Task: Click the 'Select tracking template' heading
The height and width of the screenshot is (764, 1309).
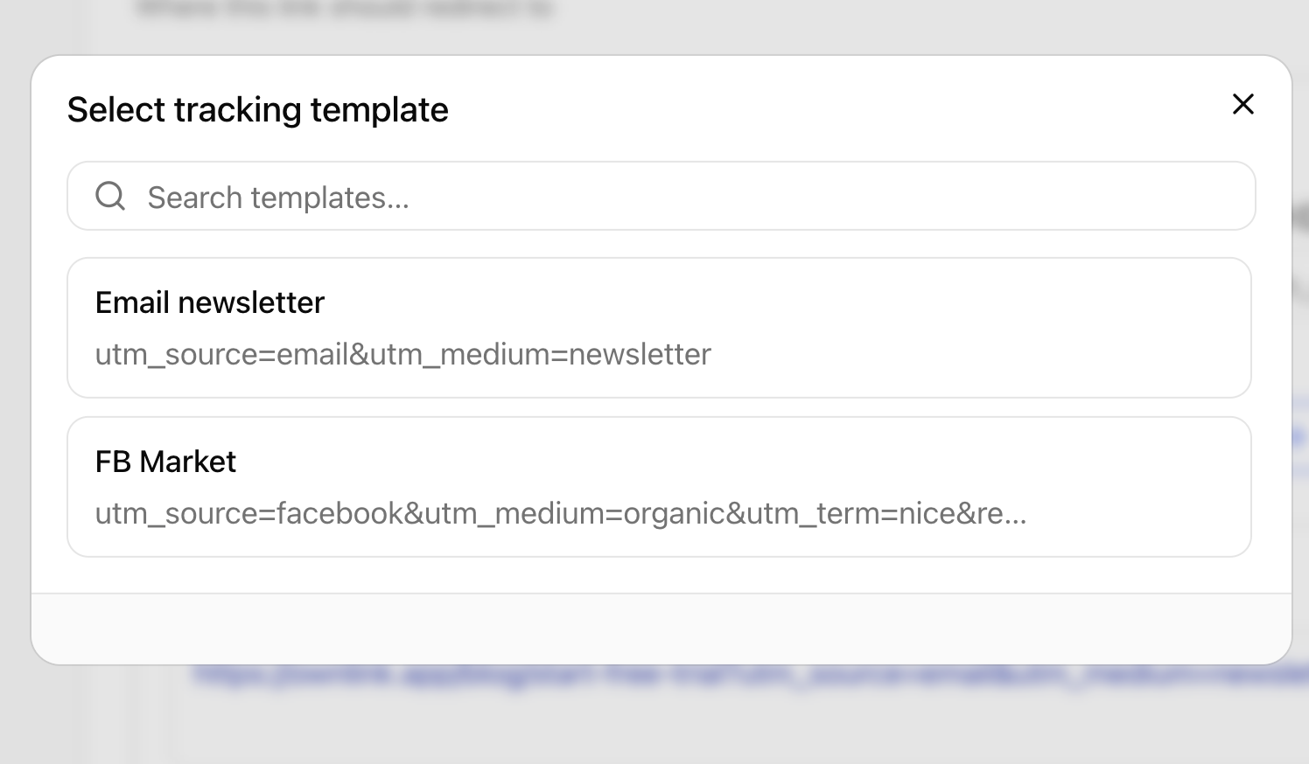Action: (x=258, y=110)
